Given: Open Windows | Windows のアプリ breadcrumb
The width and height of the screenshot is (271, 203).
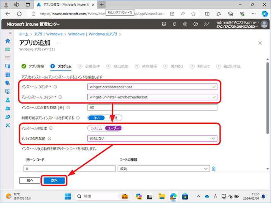Looking at the screenshot, I should 93,34.
